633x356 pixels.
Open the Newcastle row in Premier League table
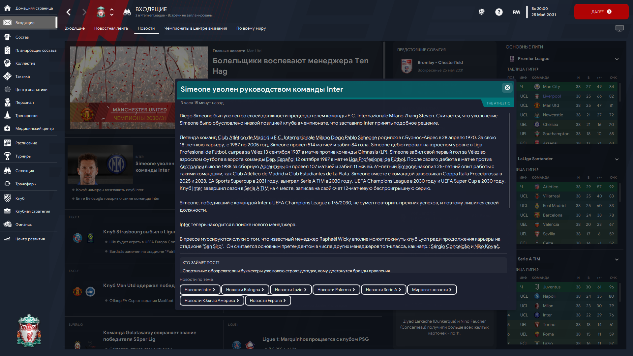pos(563,115)
